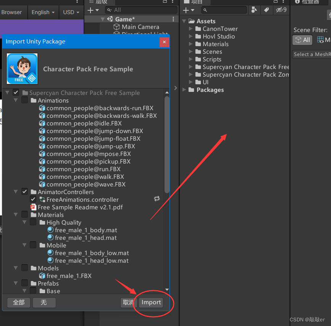Click the free_male_1.FBX model icon
Viewport: 331px width, 326px height.
tap(42, 276)
